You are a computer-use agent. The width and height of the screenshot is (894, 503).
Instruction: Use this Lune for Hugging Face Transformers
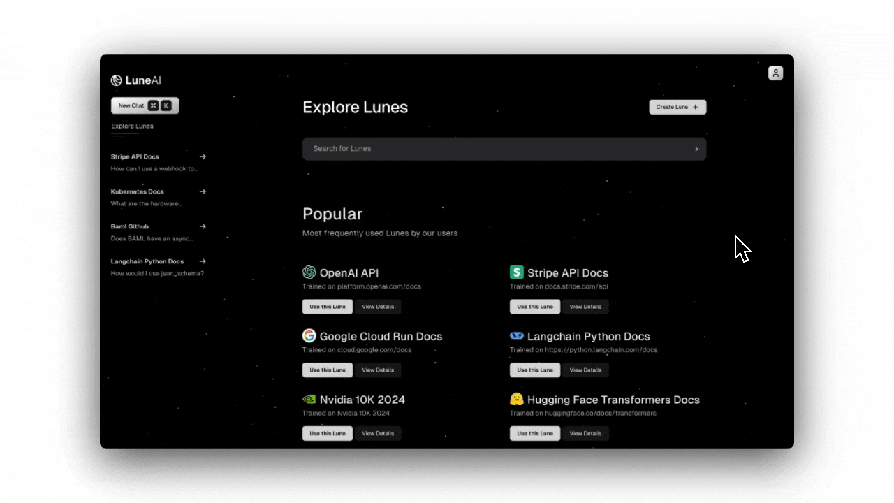[x=535, y=433]
